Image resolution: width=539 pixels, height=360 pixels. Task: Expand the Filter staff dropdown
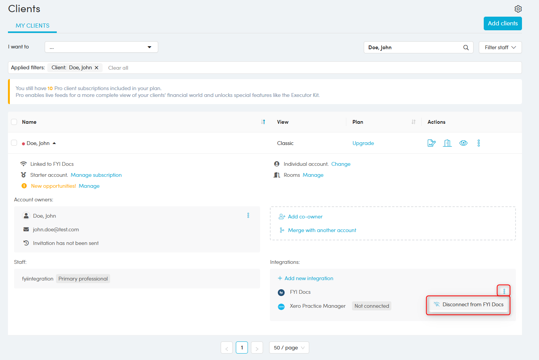point(500,47)
